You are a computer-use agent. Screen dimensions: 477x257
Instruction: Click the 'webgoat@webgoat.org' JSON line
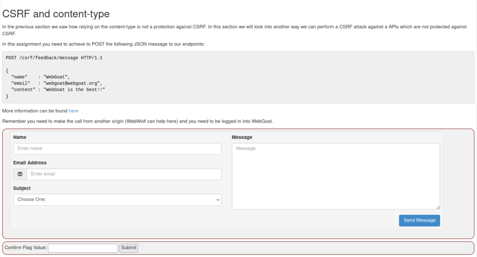pyautogui.click(x=56, y=83)
